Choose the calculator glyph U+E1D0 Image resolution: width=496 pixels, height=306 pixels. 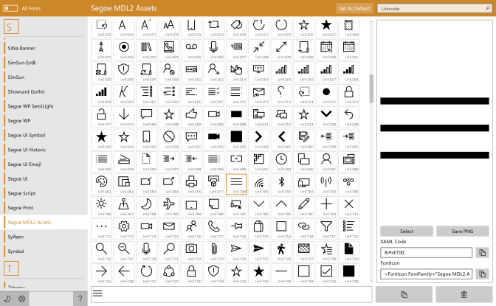click(348, 28)
